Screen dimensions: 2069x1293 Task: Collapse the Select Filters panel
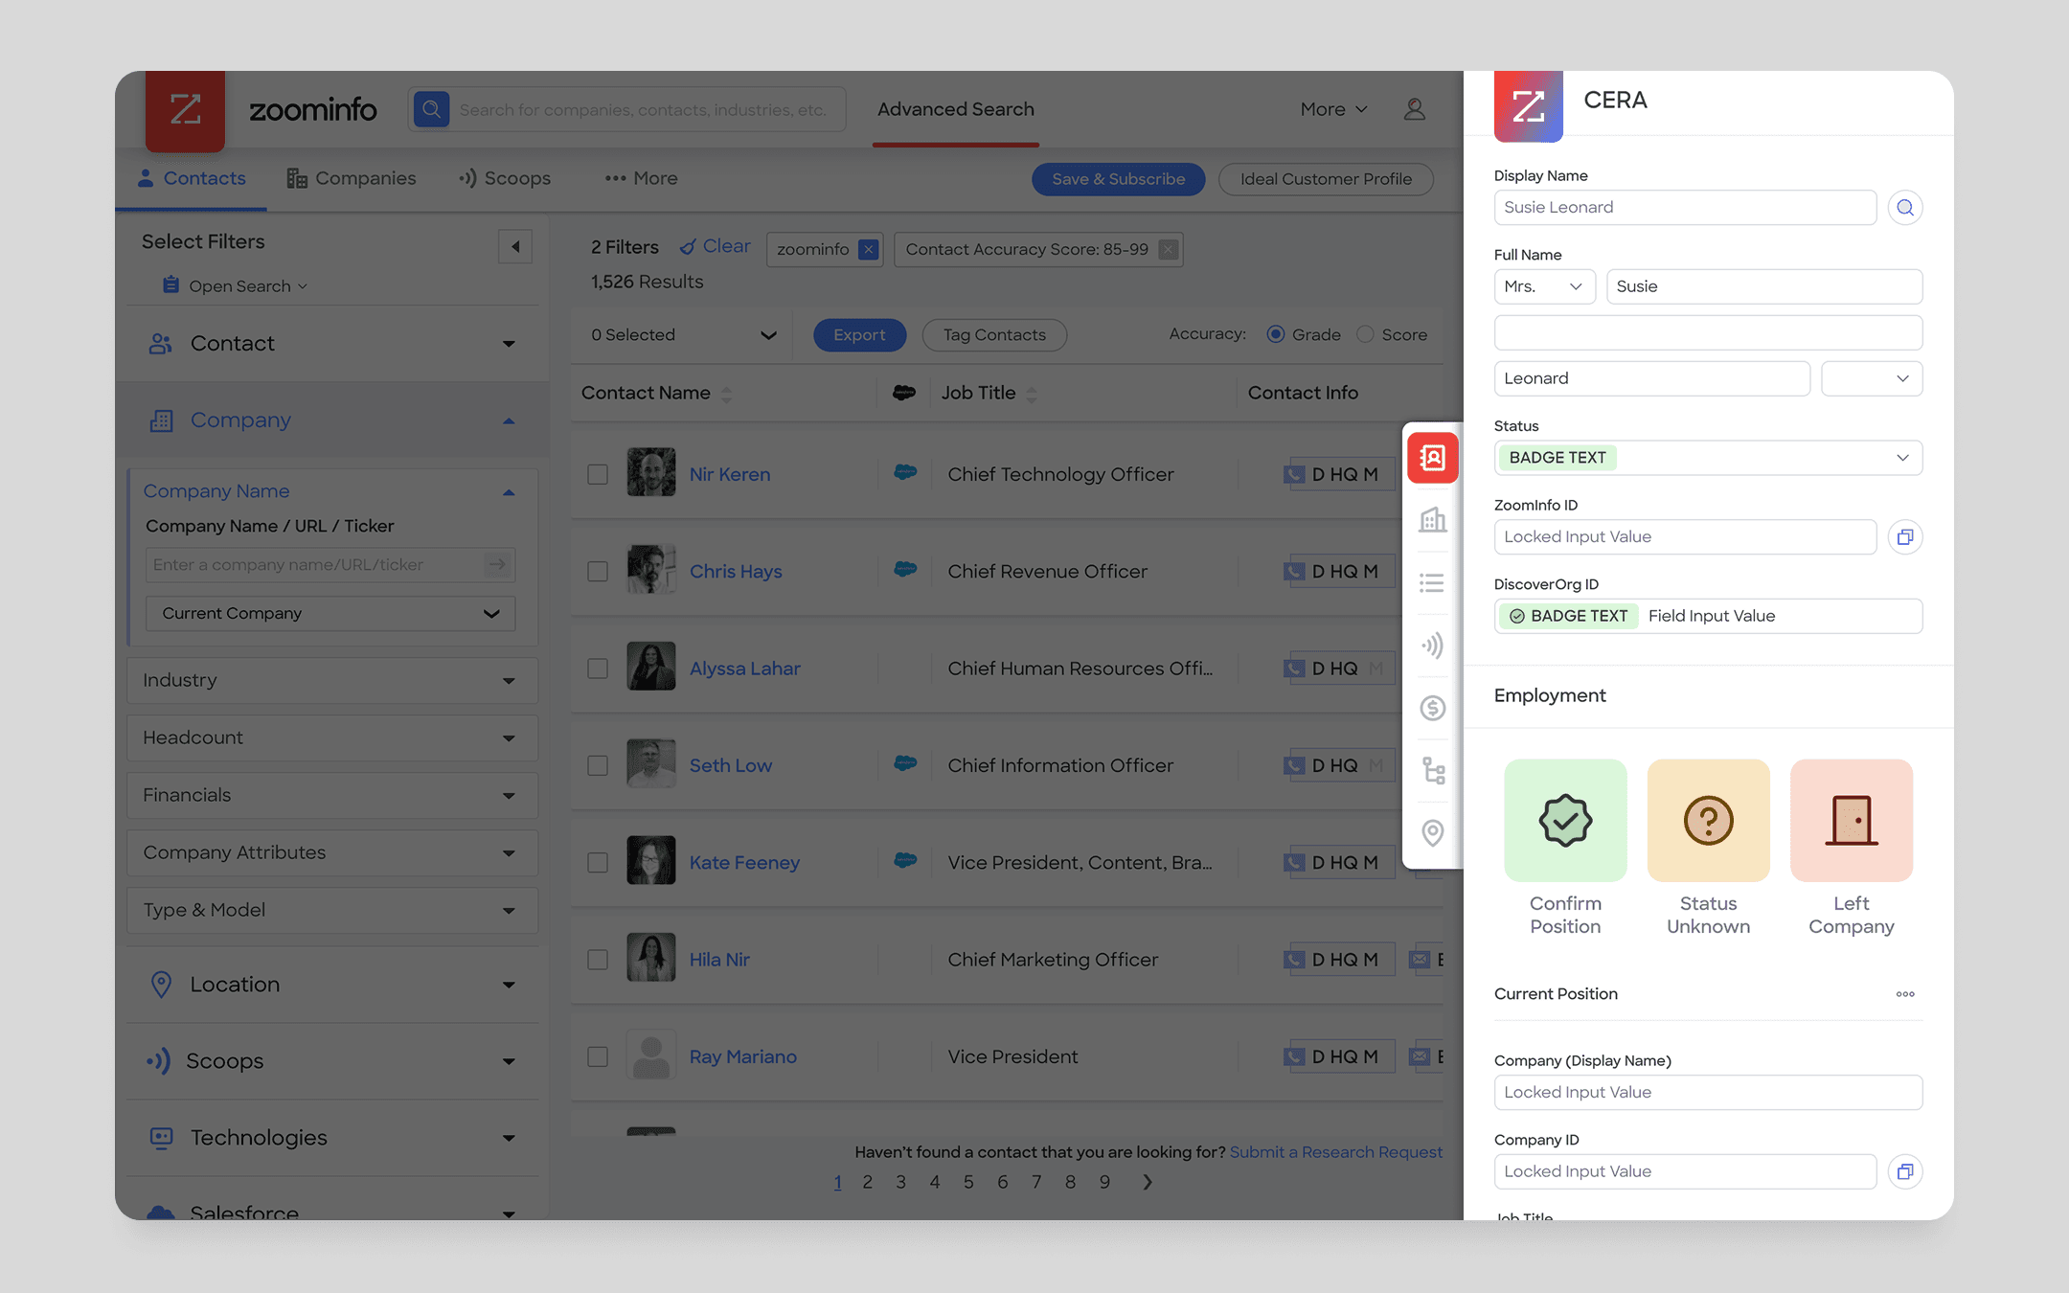click(x=515, y=247)
